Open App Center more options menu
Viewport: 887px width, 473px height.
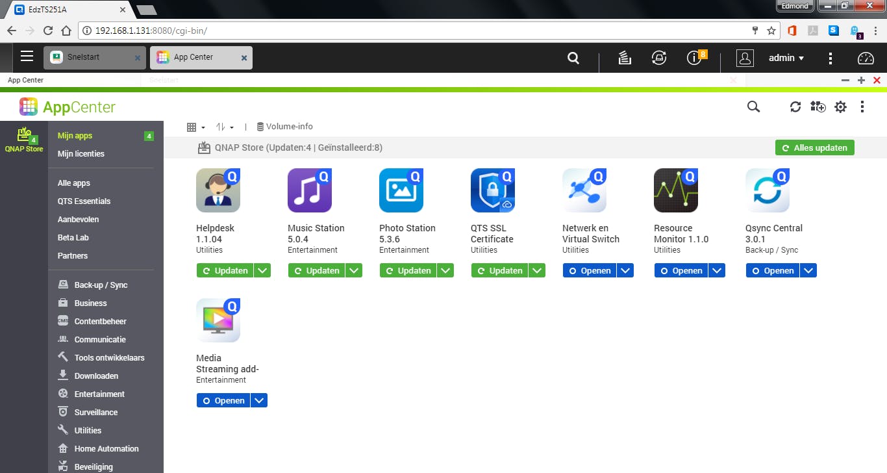862,107
